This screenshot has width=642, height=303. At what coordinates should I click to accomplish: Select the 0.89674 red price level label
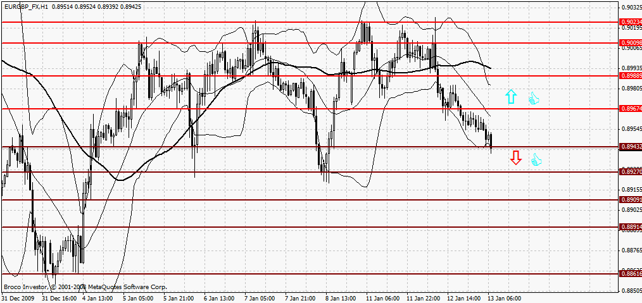pos(631,109)
